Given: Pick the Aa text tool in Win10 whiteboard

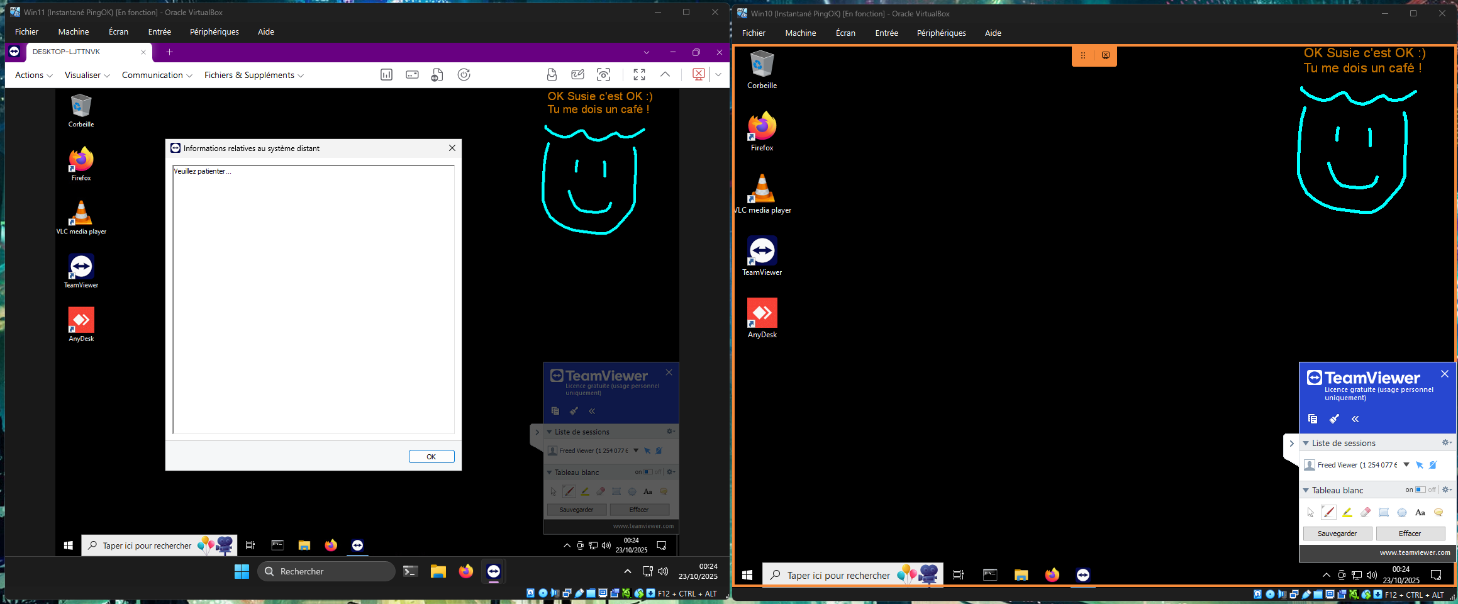Looking at the screenshot, I should click(x=1420, y=513).
